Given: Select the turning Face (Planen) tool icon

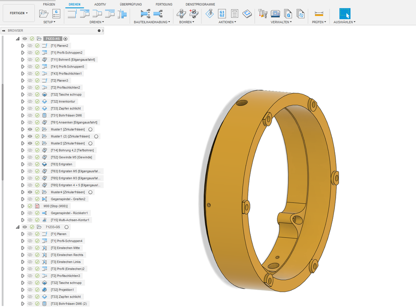Looking at the screenshot, I should click(72, 13).
